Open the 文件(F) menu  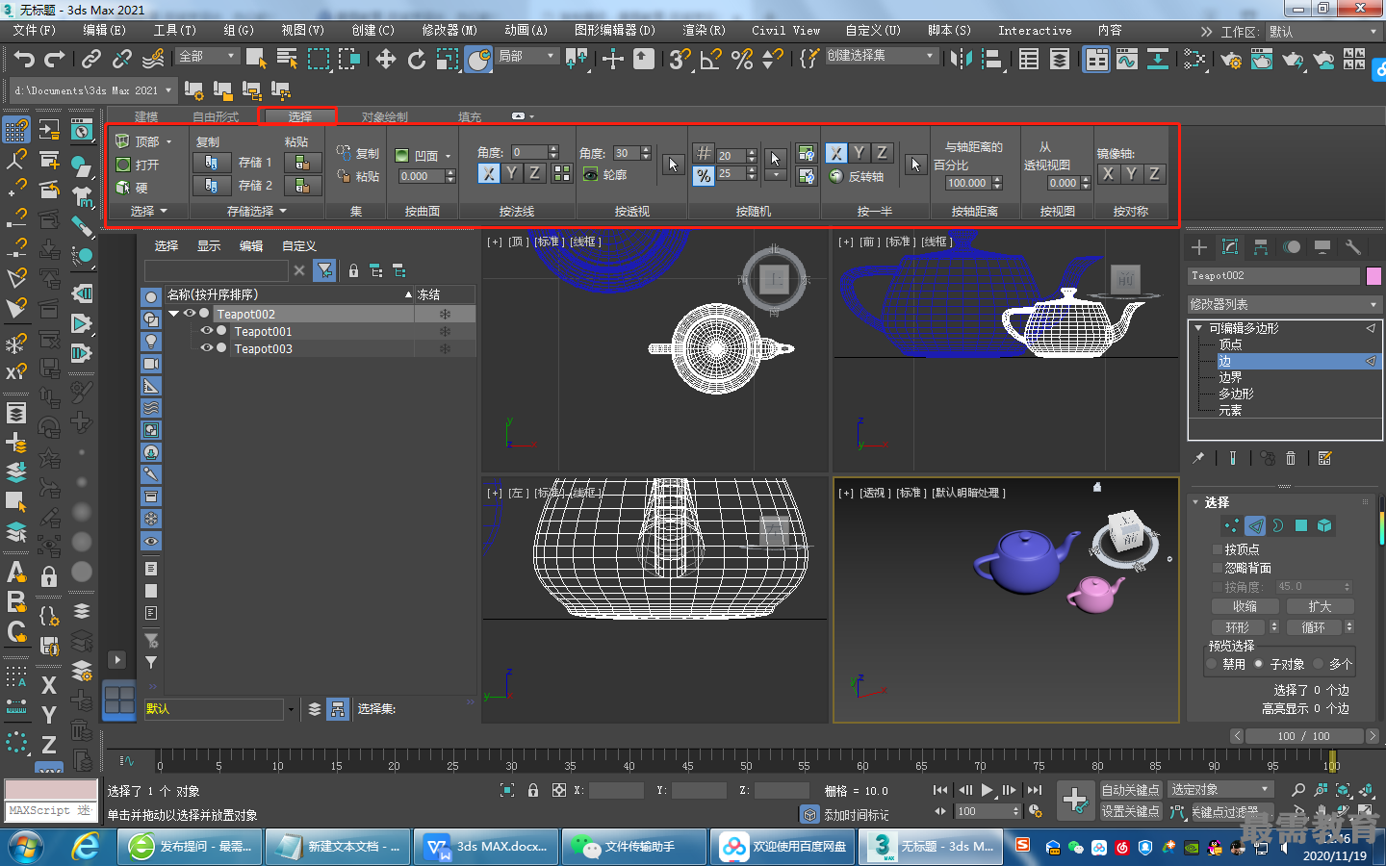(x=35, y=31)
